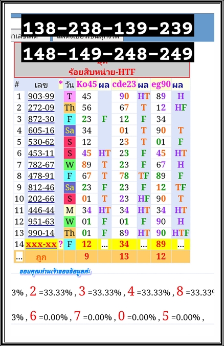Open the 605-16 number link
The image size is (224, 346).
[41, 131]
